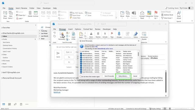The image size is (195, 110).
Task: Click Send Personally button in dialog
Action: 109,76
